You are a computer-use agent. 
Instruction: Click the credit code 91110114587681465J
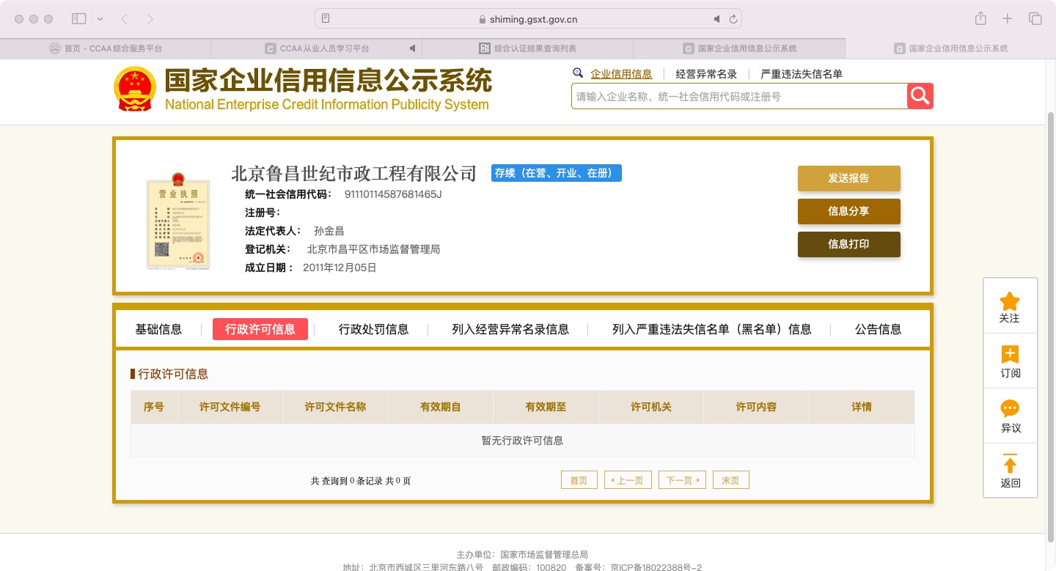pyautogui.click(x=393, y=194)
